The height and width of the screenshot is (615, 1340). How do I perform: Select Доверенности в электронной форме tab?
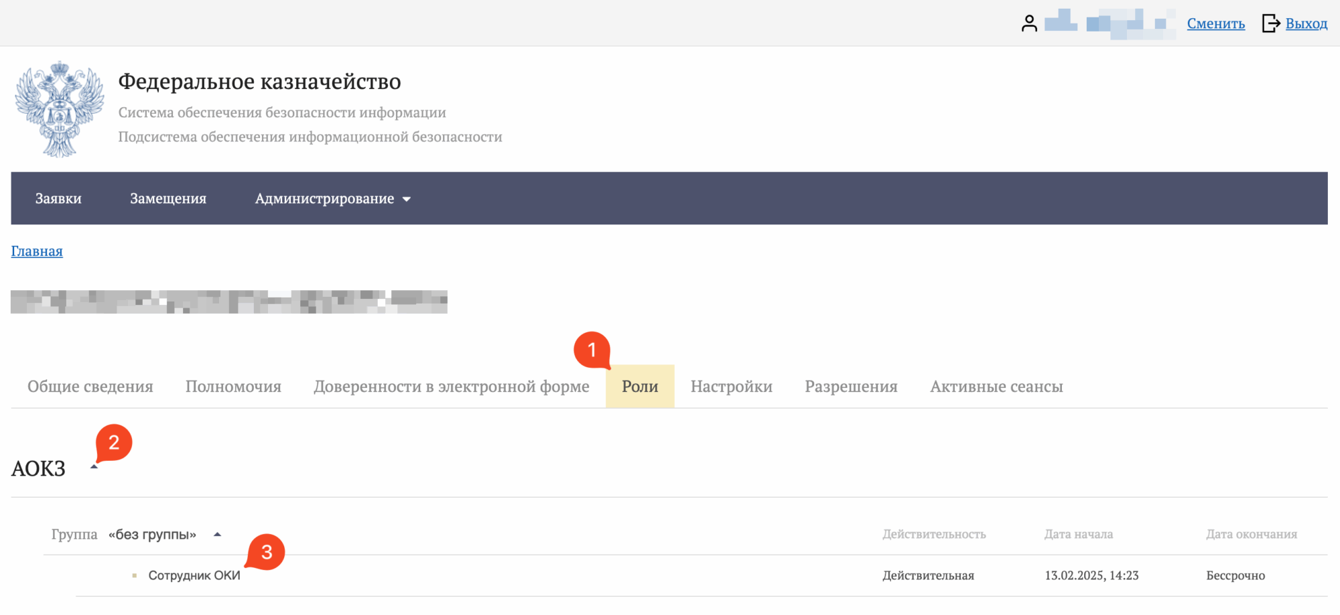coord(451,387)
